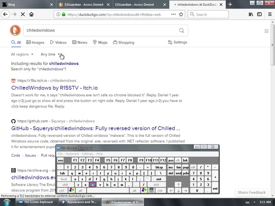Click the application menu key on keyboard

point(151,190)
